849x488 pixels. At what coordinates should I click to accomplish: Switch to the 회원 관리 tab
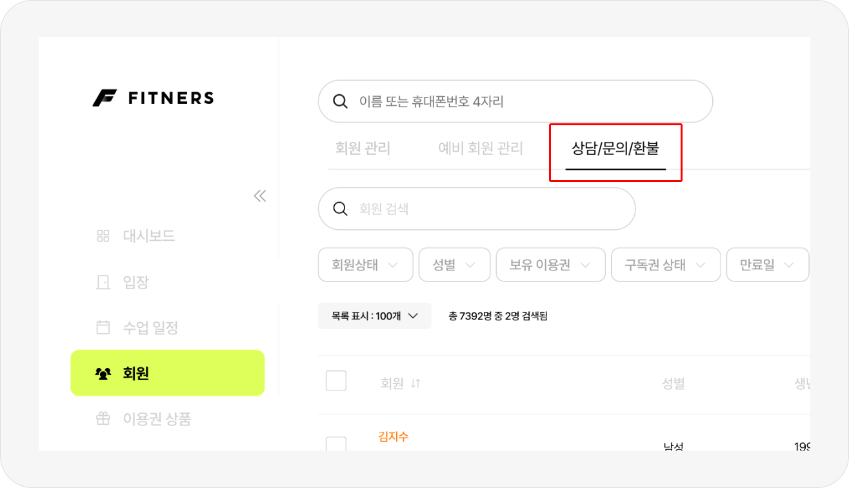click(x=363, y=148)
